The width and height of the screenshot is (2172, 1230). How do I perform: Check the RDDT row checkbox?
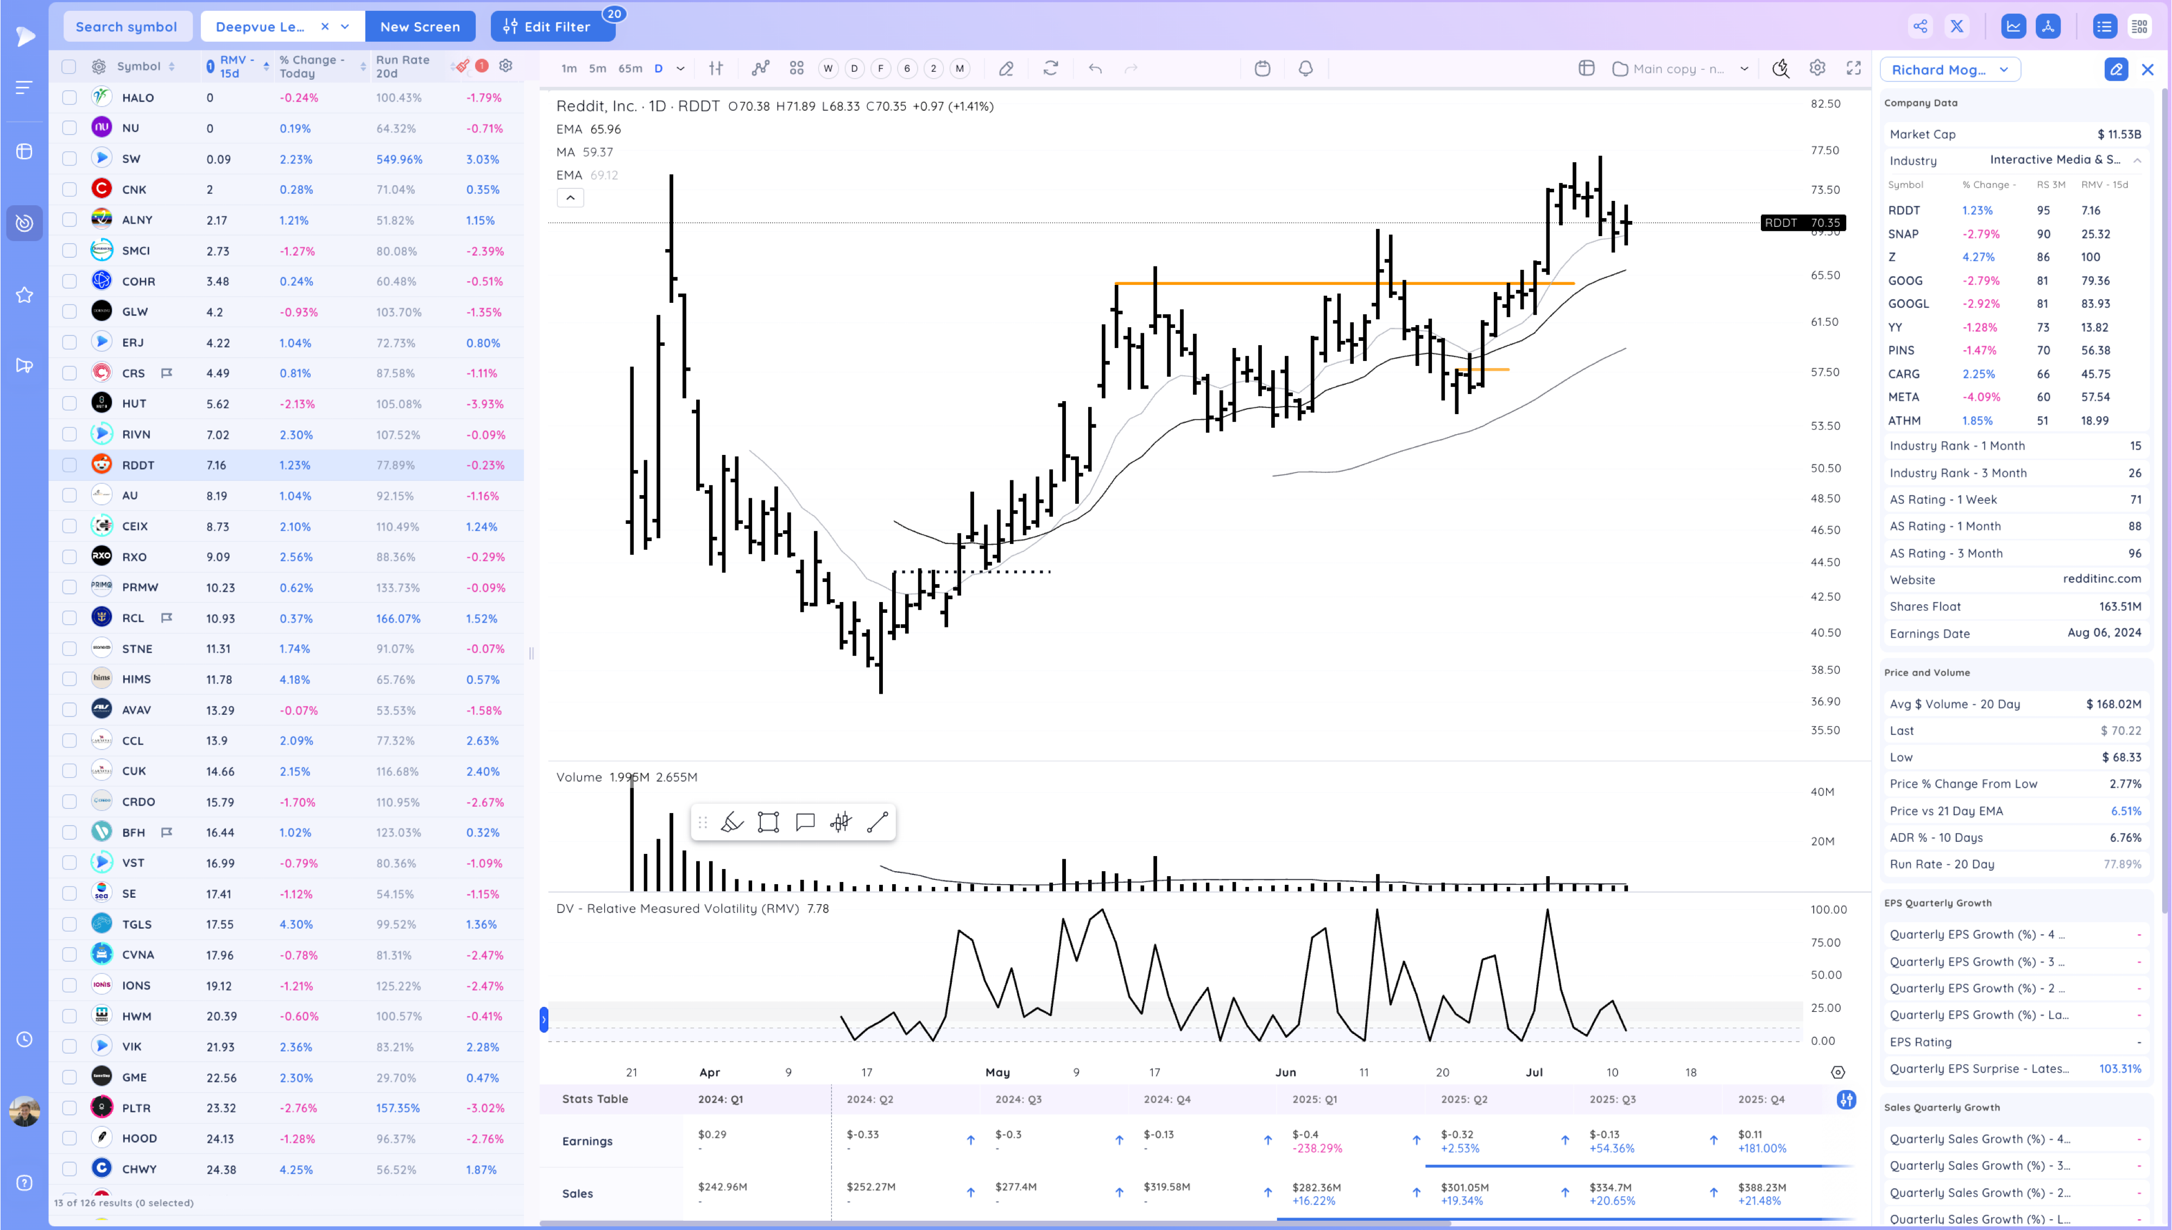click(x=70, y=465)
